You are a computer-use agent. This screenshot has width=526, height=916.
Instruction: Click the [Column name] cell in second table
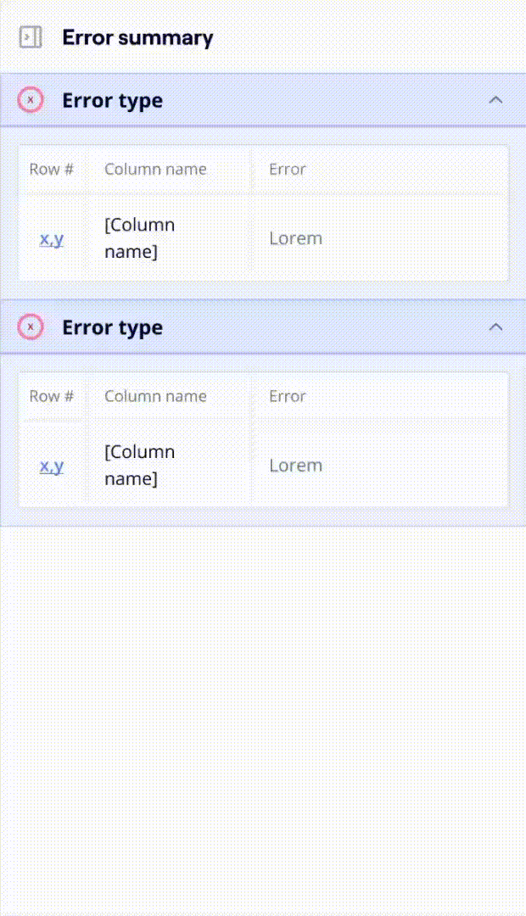(139, 466)
